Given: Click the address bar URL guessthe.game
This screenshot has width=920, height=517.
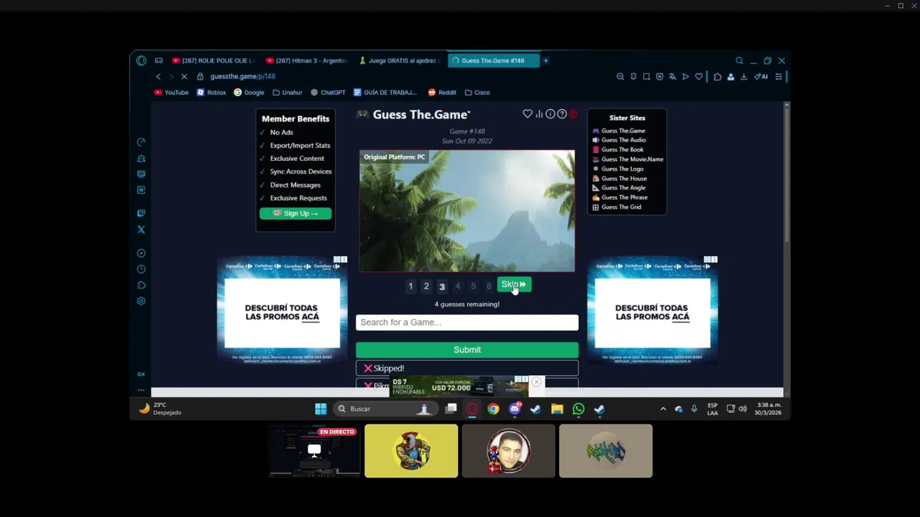Looking at the screenshot, I should tap(243, 76).
